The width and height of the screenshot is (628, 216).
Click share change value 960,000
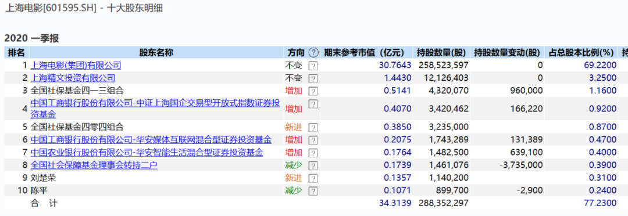click(x=527, y=91)
